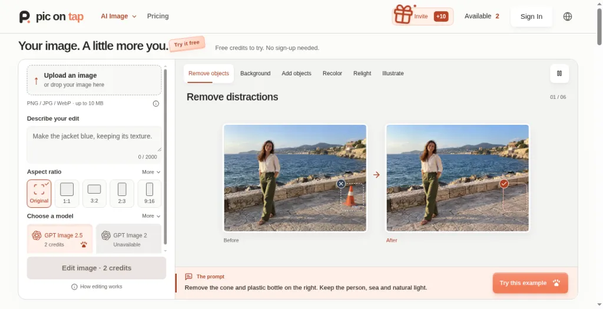This screenshot has height=309, width=603.
Task: Pause the example slideshow
Action: pyautogui.click(x=559, y=74)
